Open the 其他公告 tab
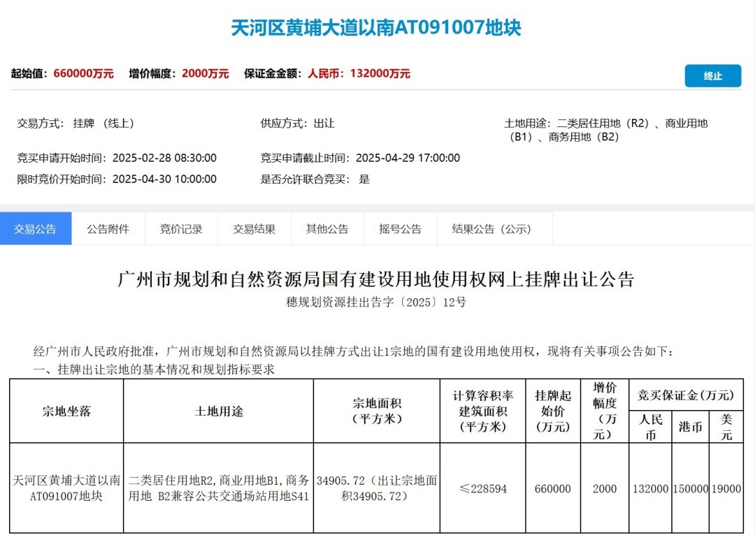755x535 pixels. click(327, 229)
